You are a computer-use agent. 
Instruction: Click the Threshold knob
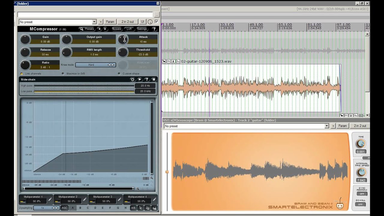tap(123, 52)
